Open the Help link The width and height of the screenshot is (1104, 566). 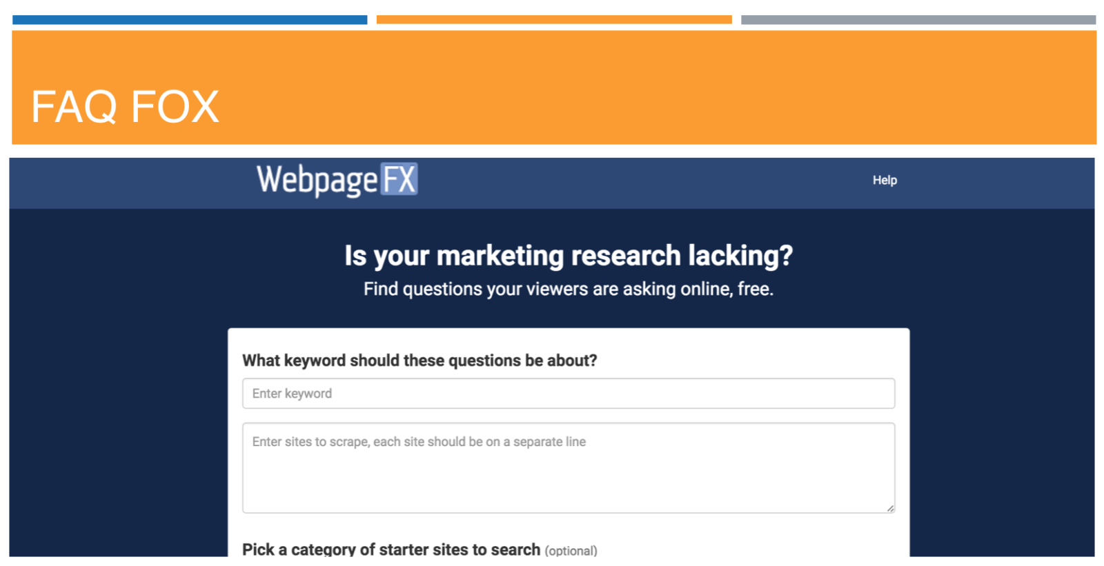[x=885, y=180]
